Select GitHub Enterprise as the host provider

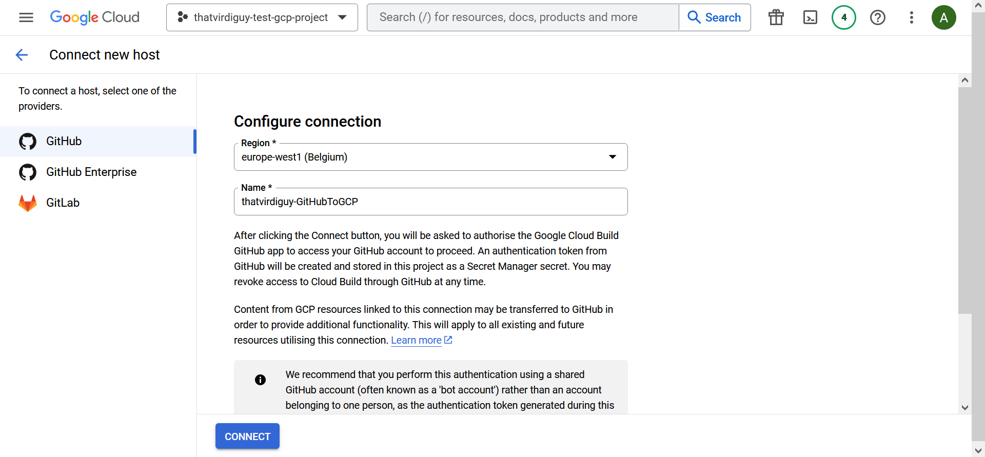click(x=98, y=172)
